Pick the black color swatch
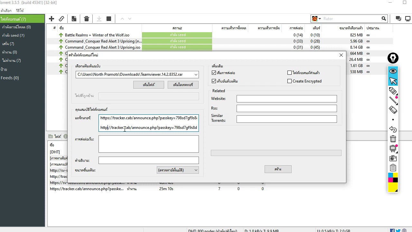This screenshot has height=232, width=412. [x=396, y=180]
